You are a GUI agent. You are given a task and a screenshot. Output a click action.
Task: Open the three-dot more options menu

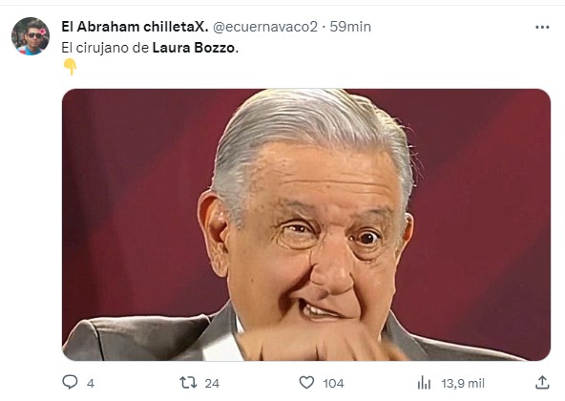pos(542,27)
